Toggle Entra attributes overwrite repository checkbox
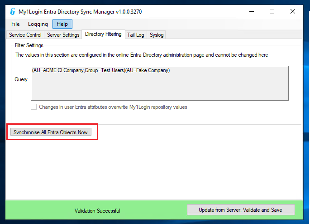Screen dimensions: 310x224 coord(34,107)
